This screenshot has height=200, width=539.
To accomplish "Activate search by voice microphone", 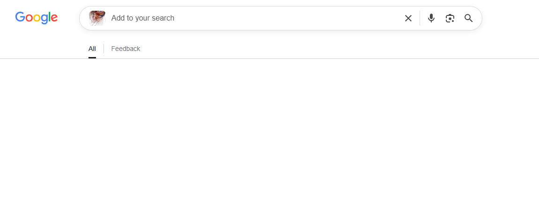I will [431, 18].
